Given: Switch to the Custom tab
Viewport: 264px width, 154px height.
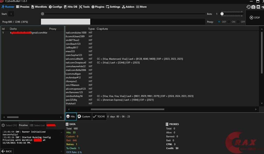Looking at the screenshot, I should [84, 116].
